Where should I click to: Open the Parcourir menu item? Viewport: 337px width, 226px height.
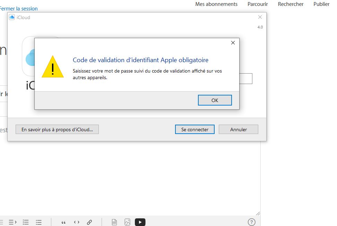[258, 4]
